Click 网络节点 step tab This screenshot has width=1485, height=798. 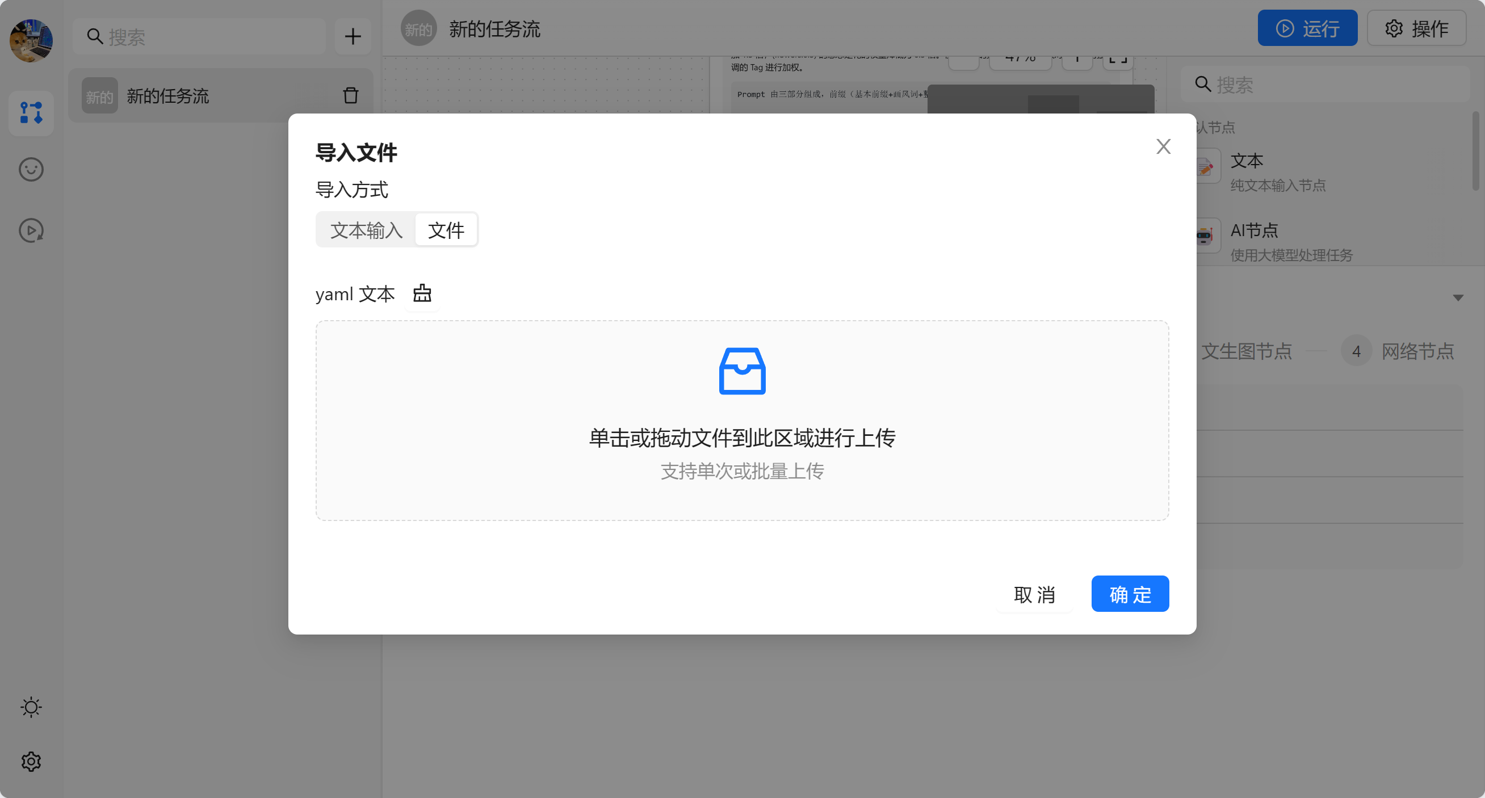tap(1417, 351)
